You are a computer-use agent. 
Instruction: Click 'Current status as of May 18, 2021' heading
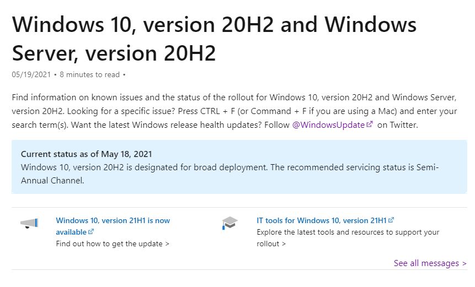click(x=86, y=154)
